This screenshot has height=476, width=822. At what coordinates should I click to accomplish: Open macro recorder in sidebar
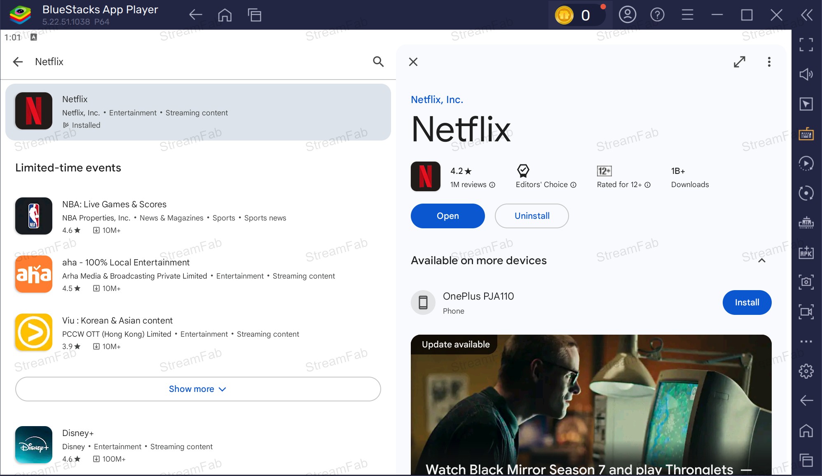(x=806, y=164)
